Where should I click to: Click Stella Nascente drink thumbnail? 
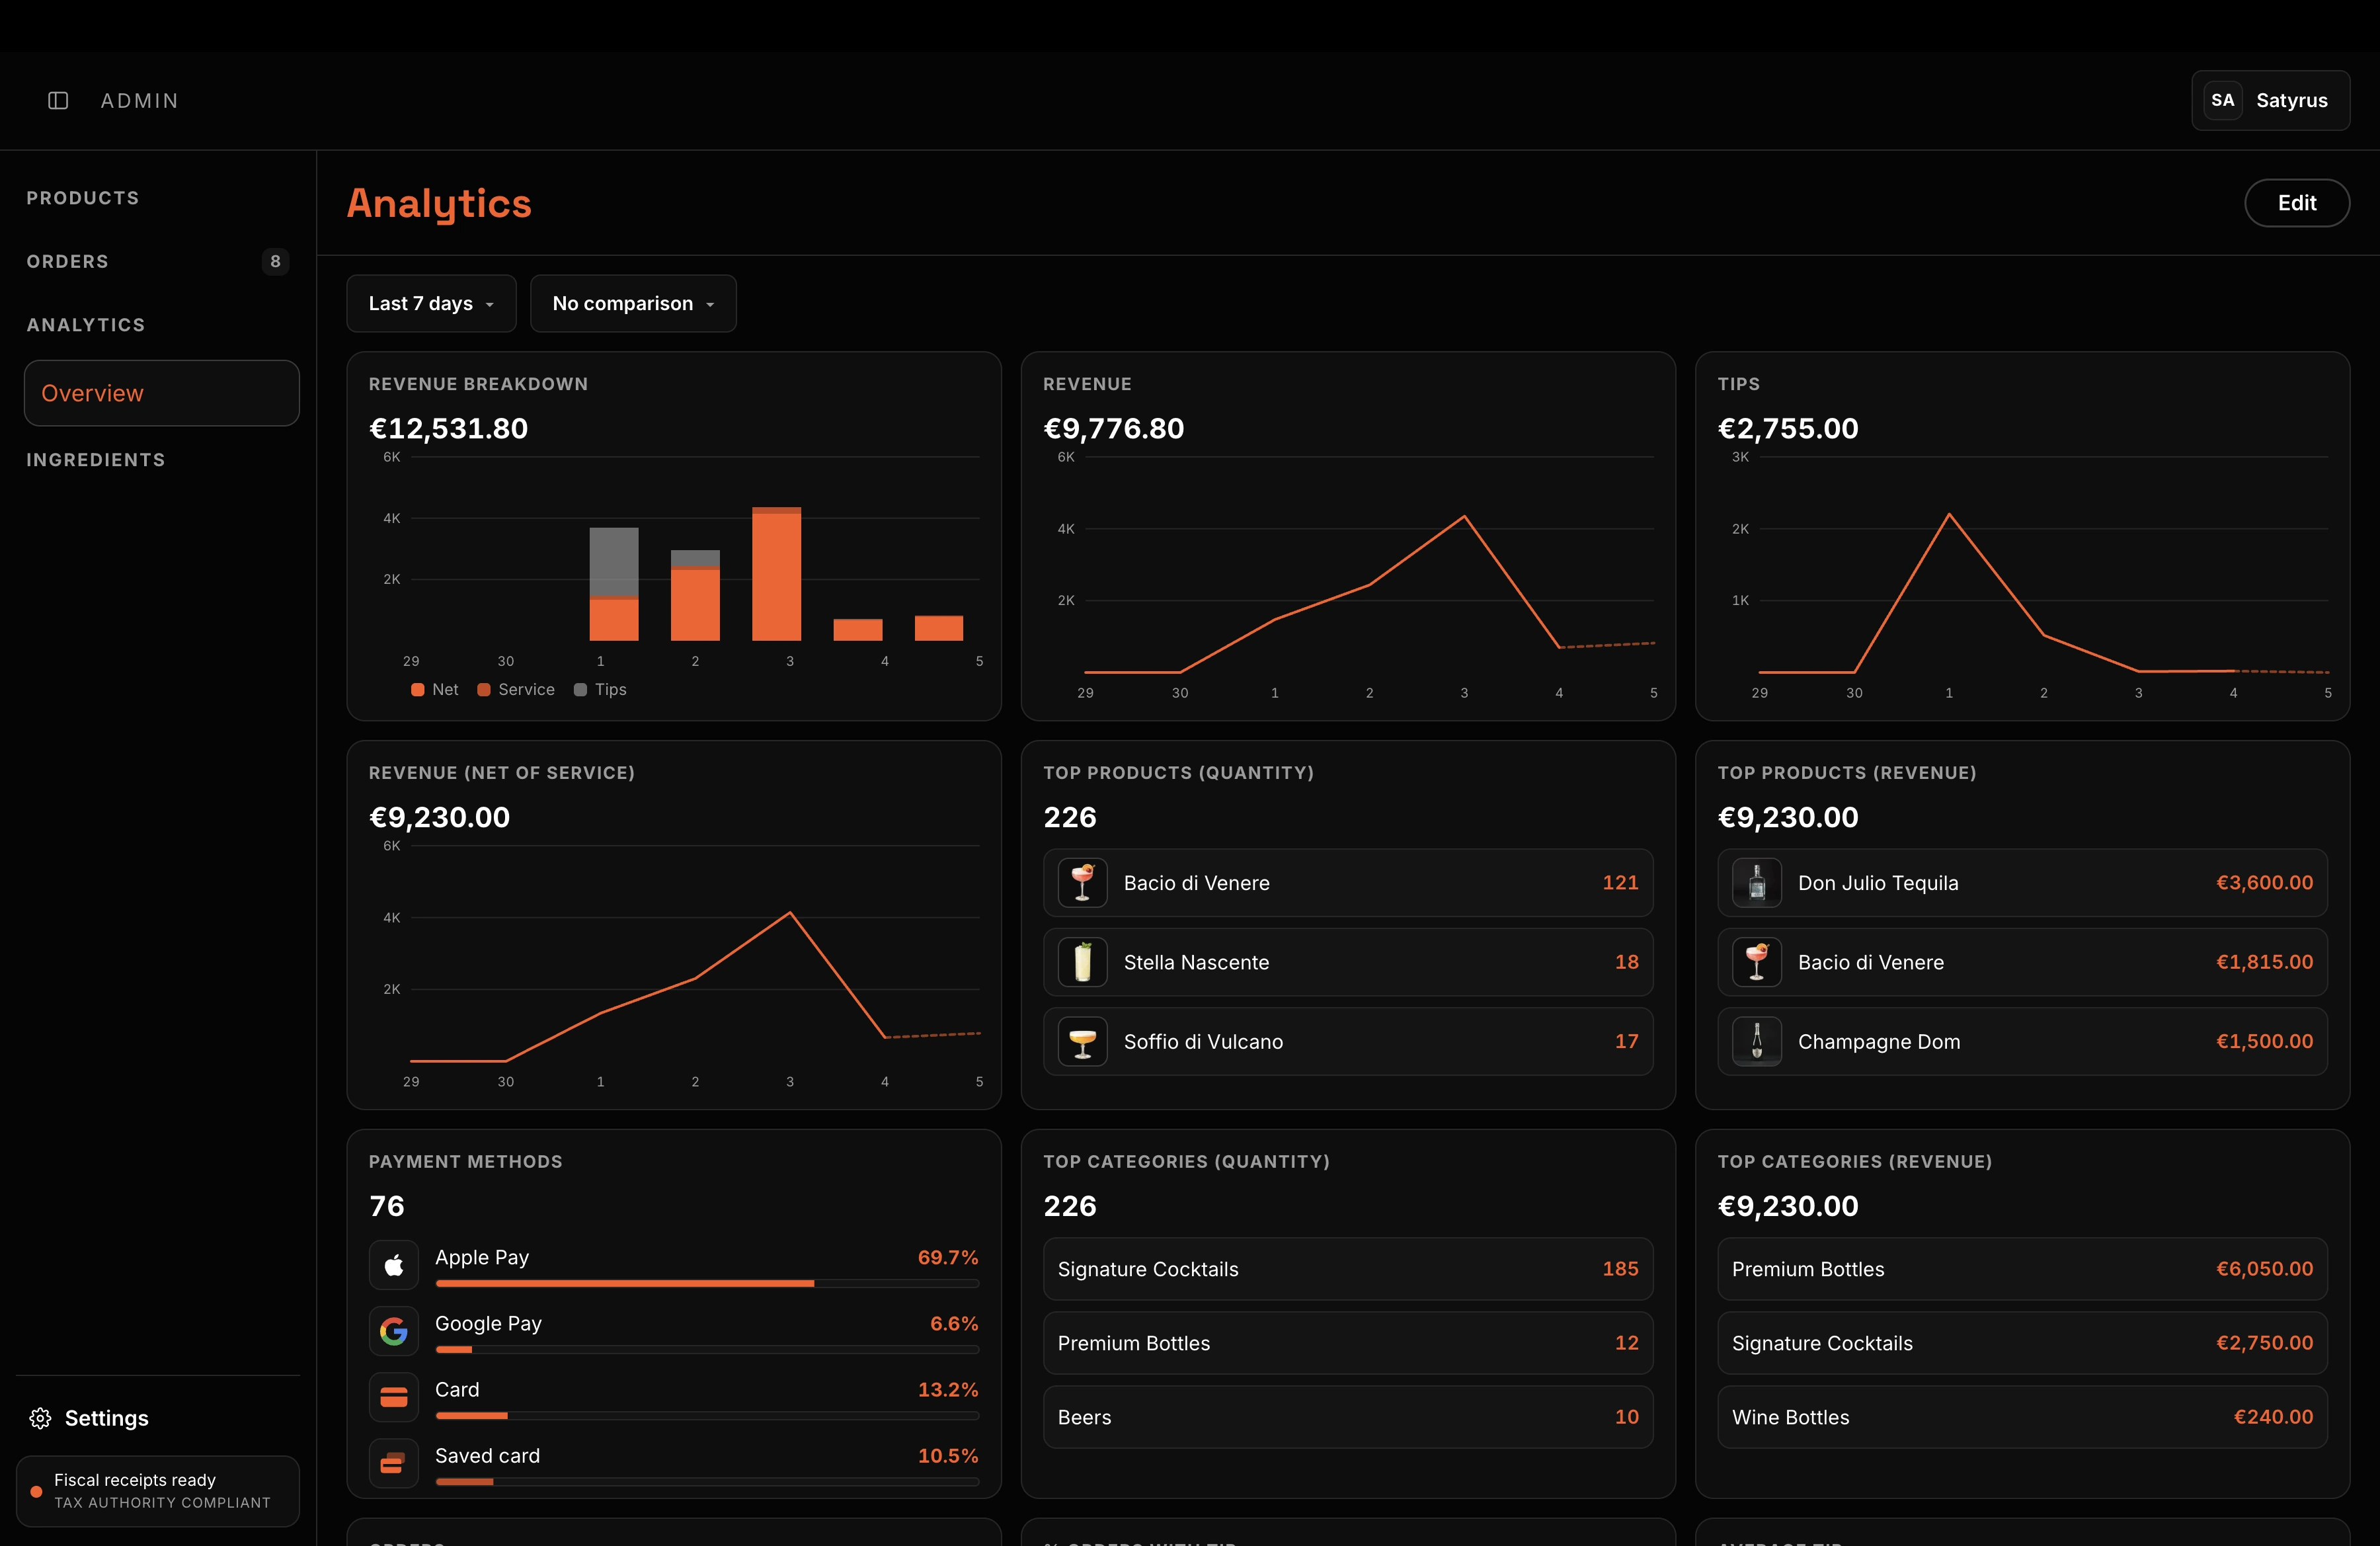coord(1082,962)
